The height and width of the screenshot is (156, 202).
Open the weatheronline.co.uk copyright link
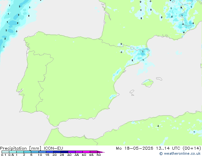180,153
